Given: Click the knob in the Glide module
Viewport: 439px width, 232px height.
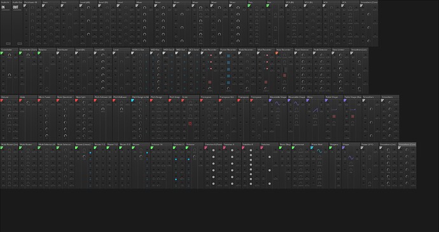Looking at the screenshot, I should coord(28,103).
